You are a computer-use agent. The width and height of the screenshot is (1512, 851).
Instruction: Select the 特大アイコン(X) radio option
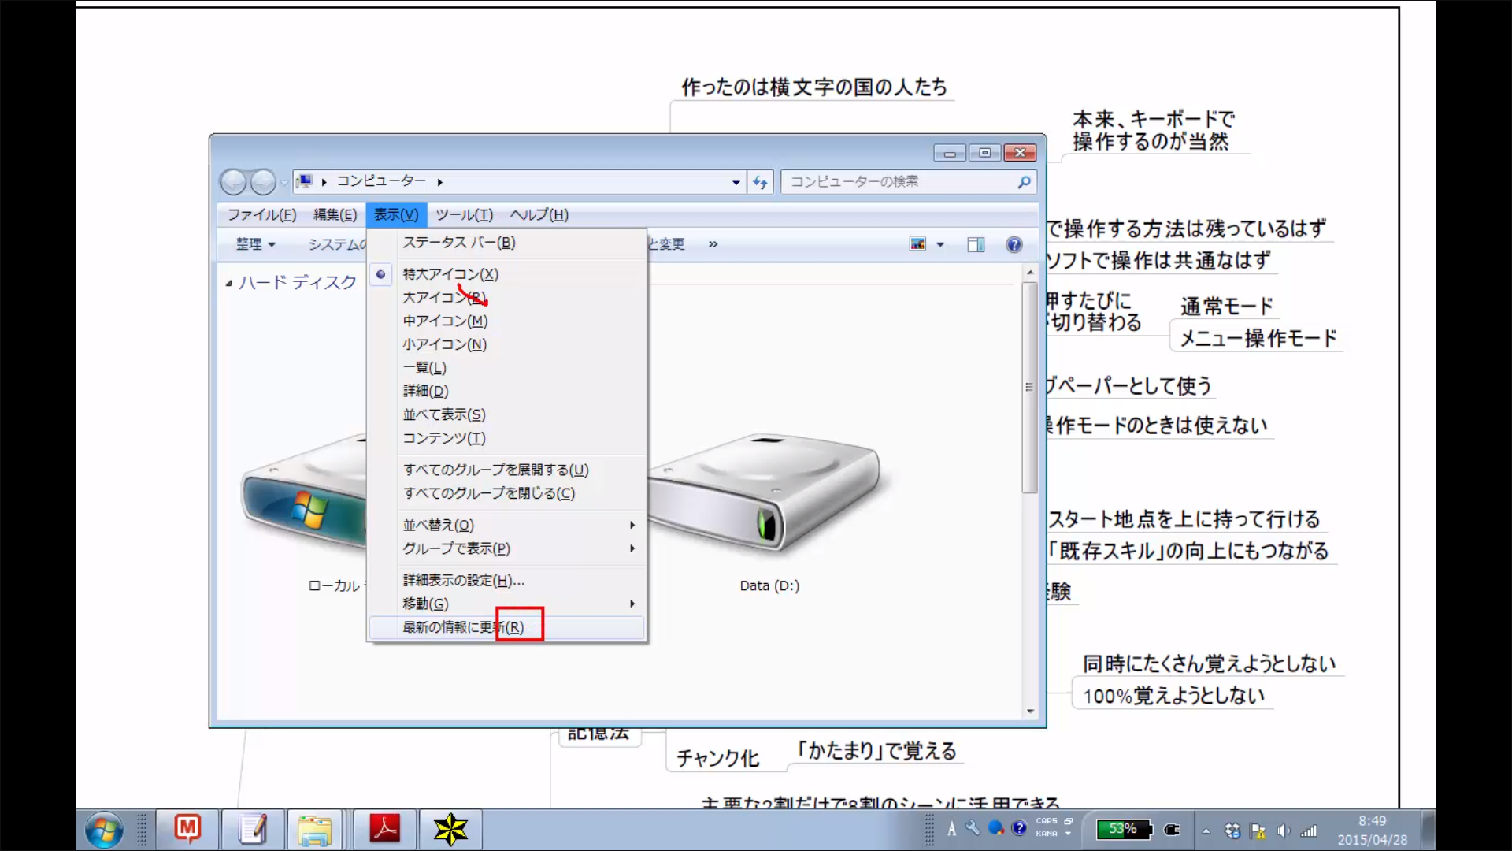[x=450, y=274]
